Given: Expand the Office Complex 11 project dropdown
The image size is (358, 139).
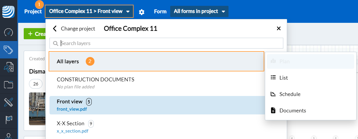Looking at the screenshot, I should 89,11.
